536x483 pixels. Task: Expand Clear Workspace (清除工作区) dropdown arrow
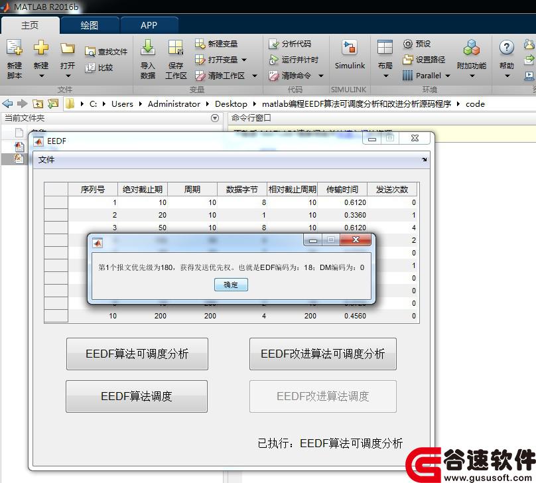(254, 76)
